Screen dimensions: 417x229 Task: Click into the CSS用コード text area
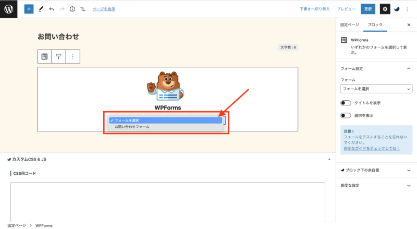click(x=168, y=202)
